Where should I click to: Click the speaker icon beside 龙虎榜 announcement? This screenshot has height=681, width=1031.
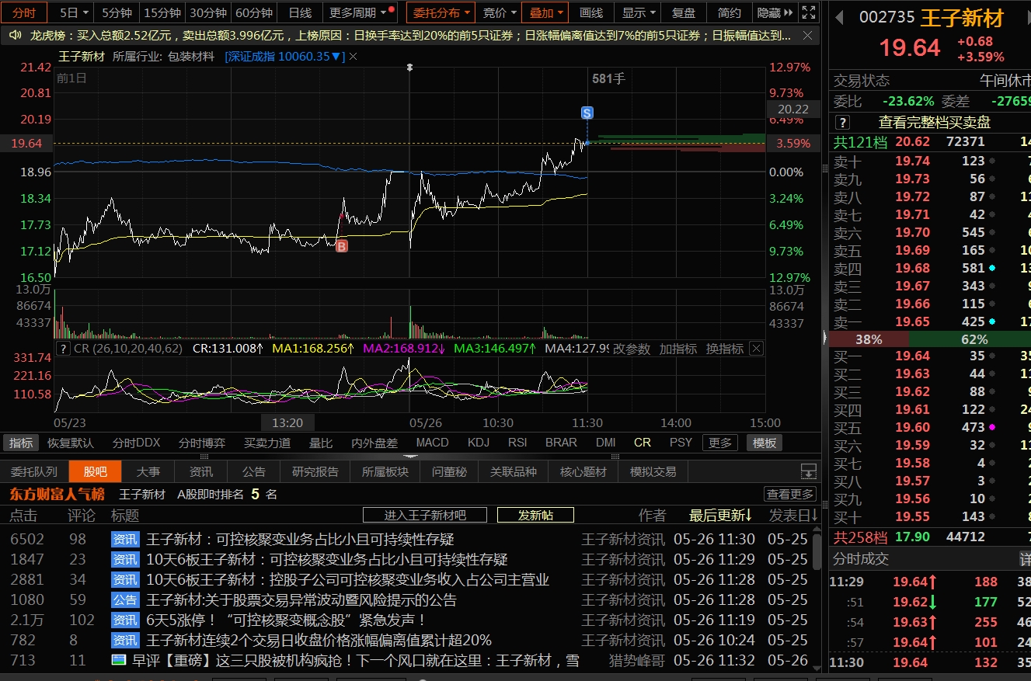pyautogui.click(x=15, y=36)
